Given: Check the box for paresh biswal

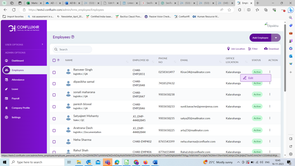Looking at the screenshot, I should [x=54, y=107].
